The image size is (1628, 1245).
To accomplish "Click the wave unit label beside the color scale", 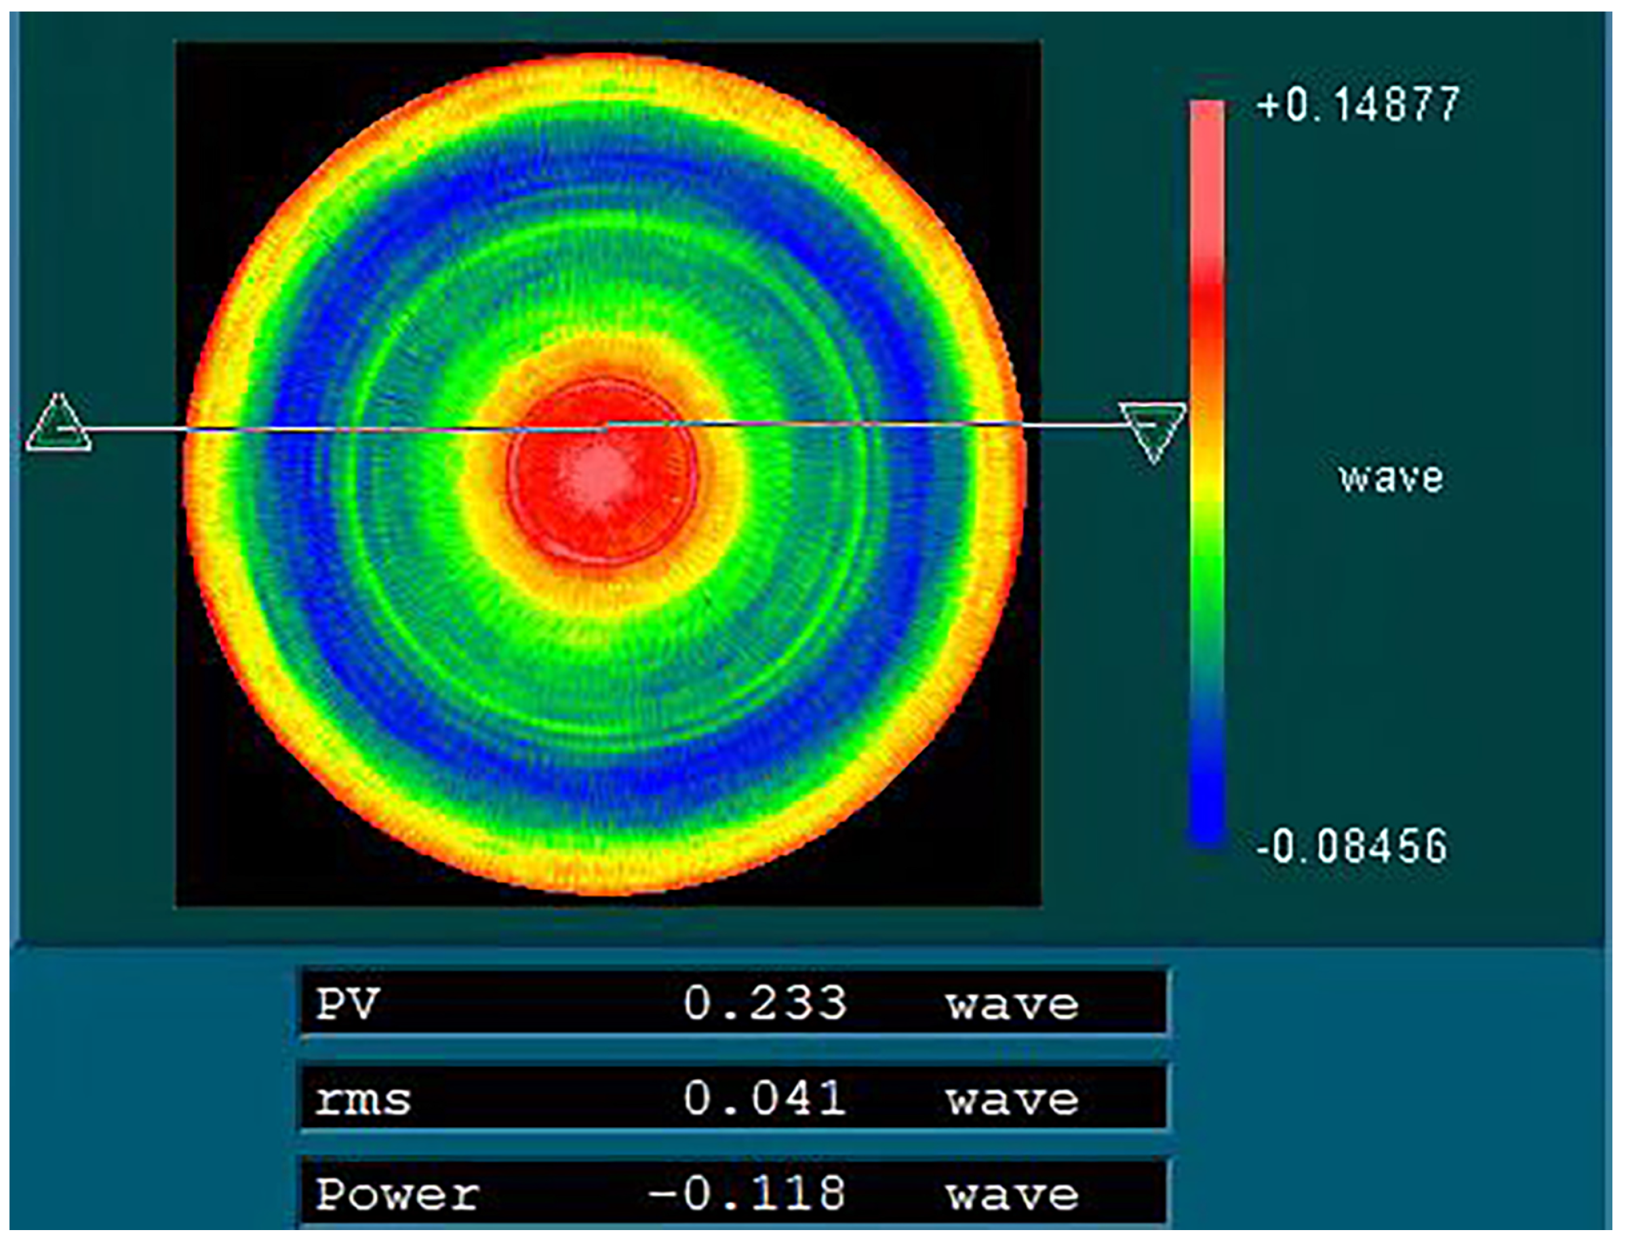I will coord(1391,478).
